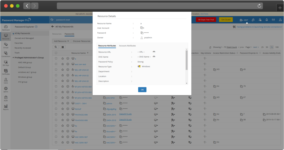Open the Connections sidebar icon
284x150 pixels.
click(6, 54)
